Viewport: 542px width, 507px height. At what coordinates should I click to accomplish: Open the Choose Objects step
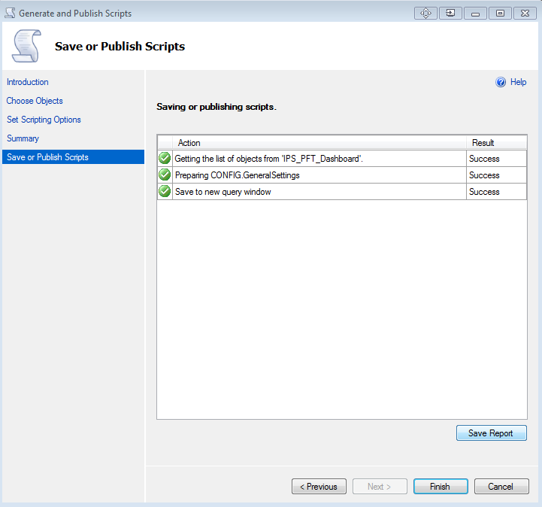pyautogui.click(x=35, y=101)
